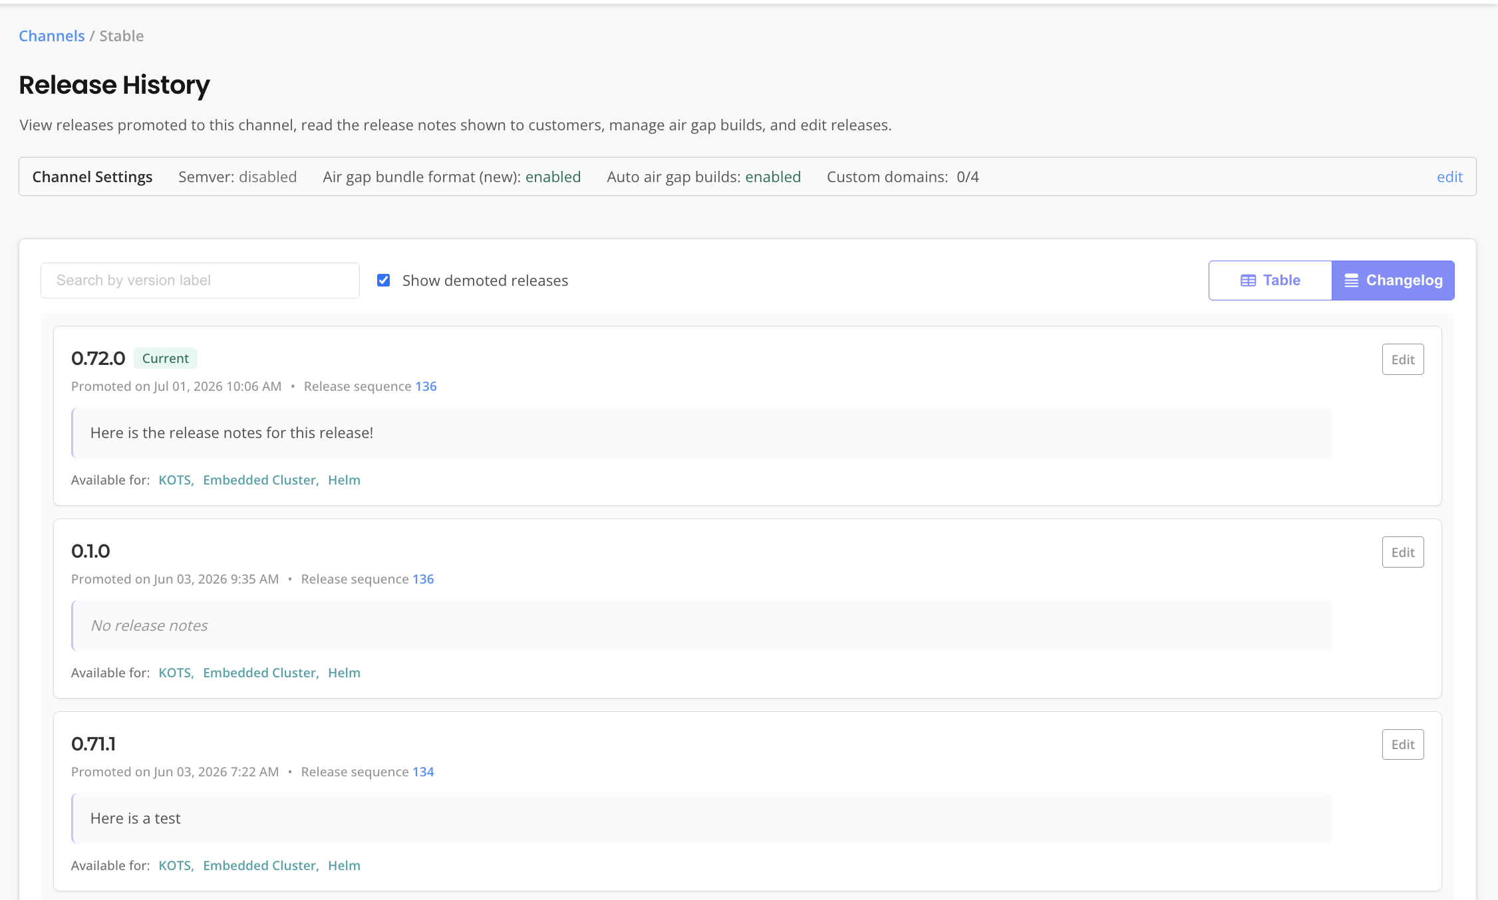Click 'Custom domains: 0/4' text
Screen dimensions: 1498x900
(x=903, y=177)
